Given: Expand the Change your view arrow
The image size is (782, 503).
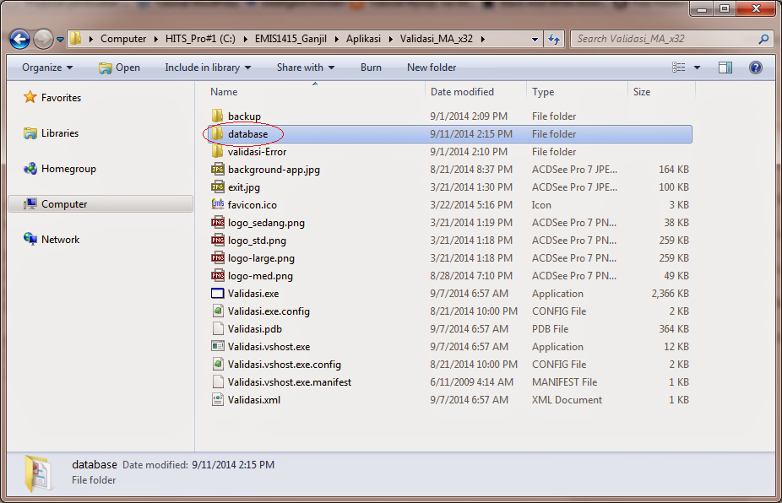Looking at the screenshot, I should pos(696,68).
